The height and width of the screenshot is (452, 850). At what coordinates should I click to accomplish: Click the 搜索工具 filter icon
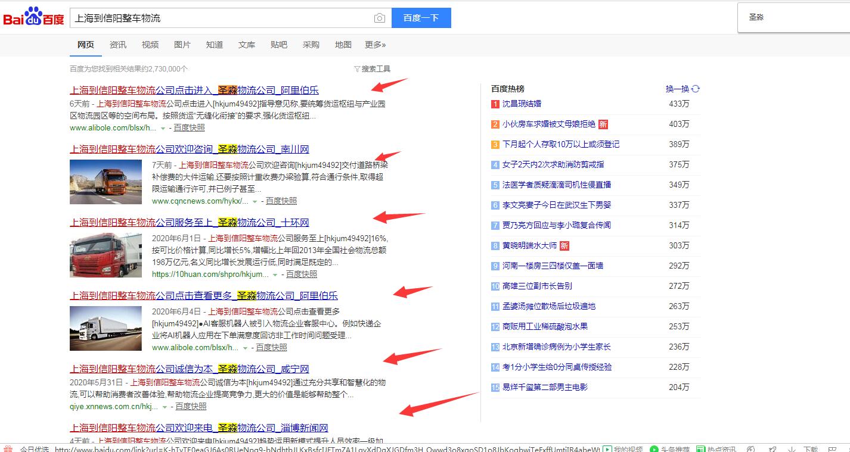pos(357,69)
